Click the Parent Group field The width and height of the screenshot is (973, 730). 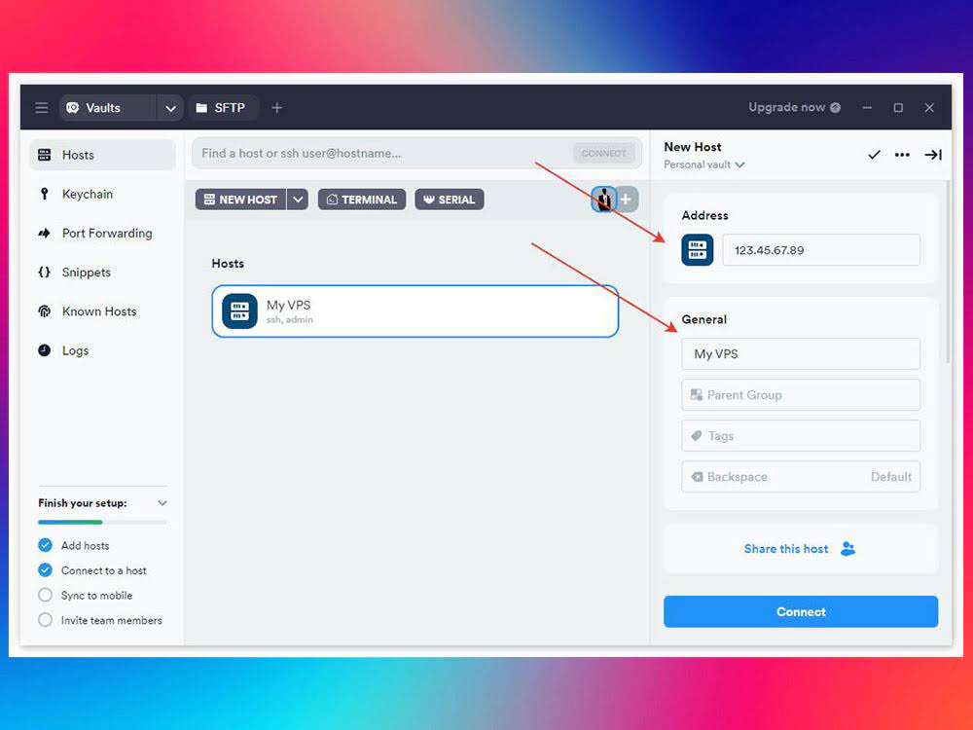pyautogui.click(x=801, y=395)
